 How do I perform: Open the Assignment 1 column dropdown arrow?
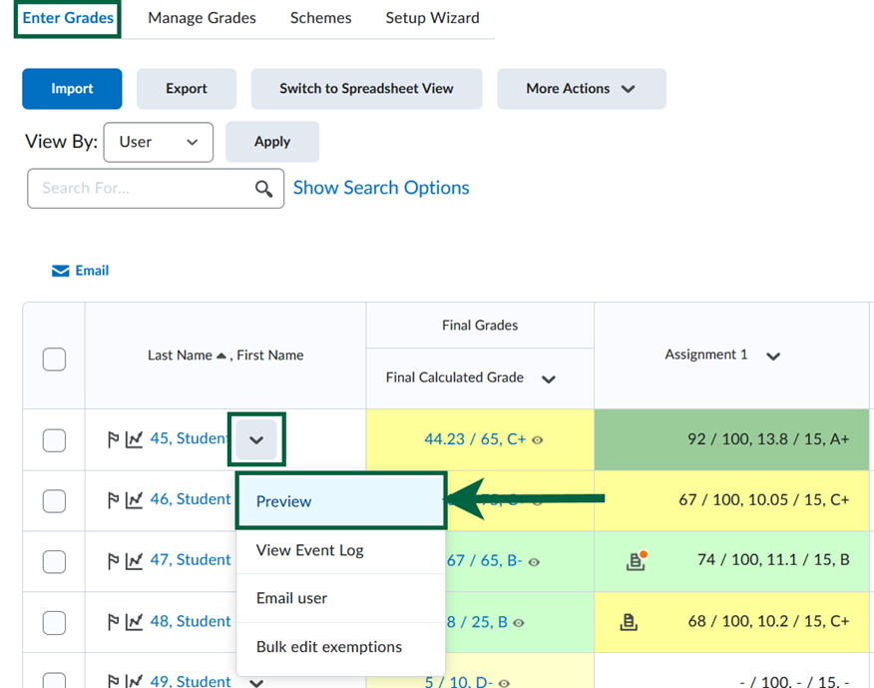(773, 354)
